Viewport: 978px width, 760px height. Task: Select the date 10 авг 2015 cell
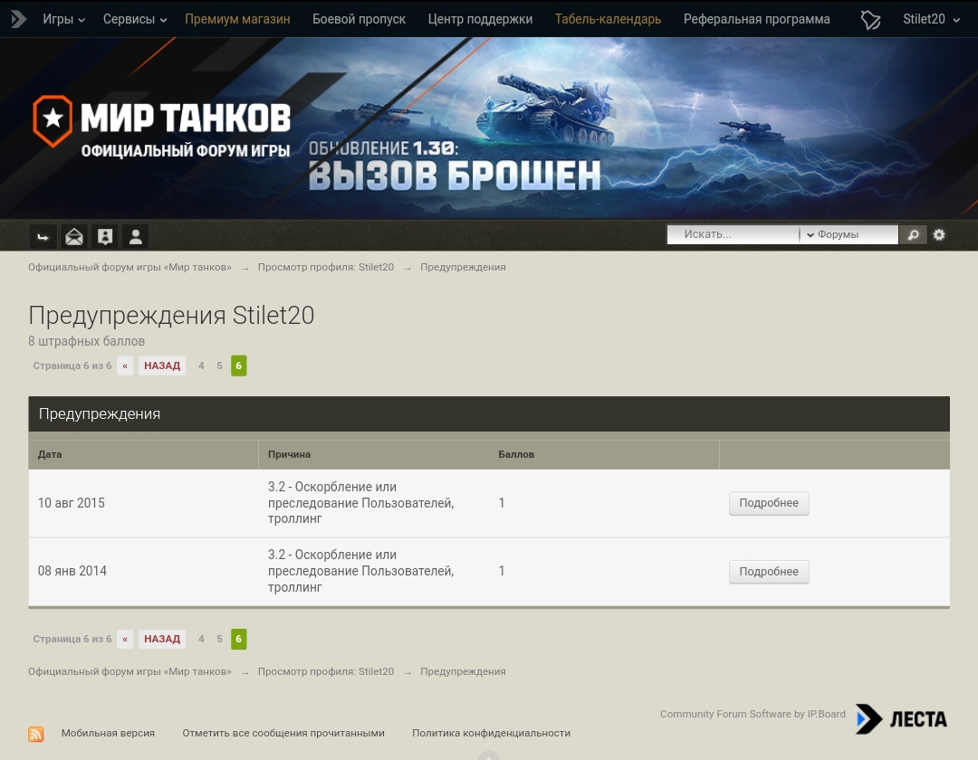click(x=72, y=503)
